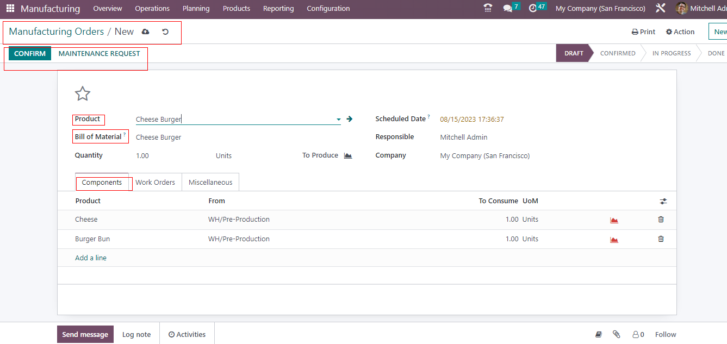Click Add a line link
The height and width of the screenshot is (344, 727).
[x=91, y=258]
